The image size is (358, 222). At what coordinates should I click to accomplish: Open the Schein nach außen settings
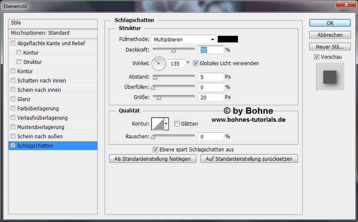click(x=40, y=137)
